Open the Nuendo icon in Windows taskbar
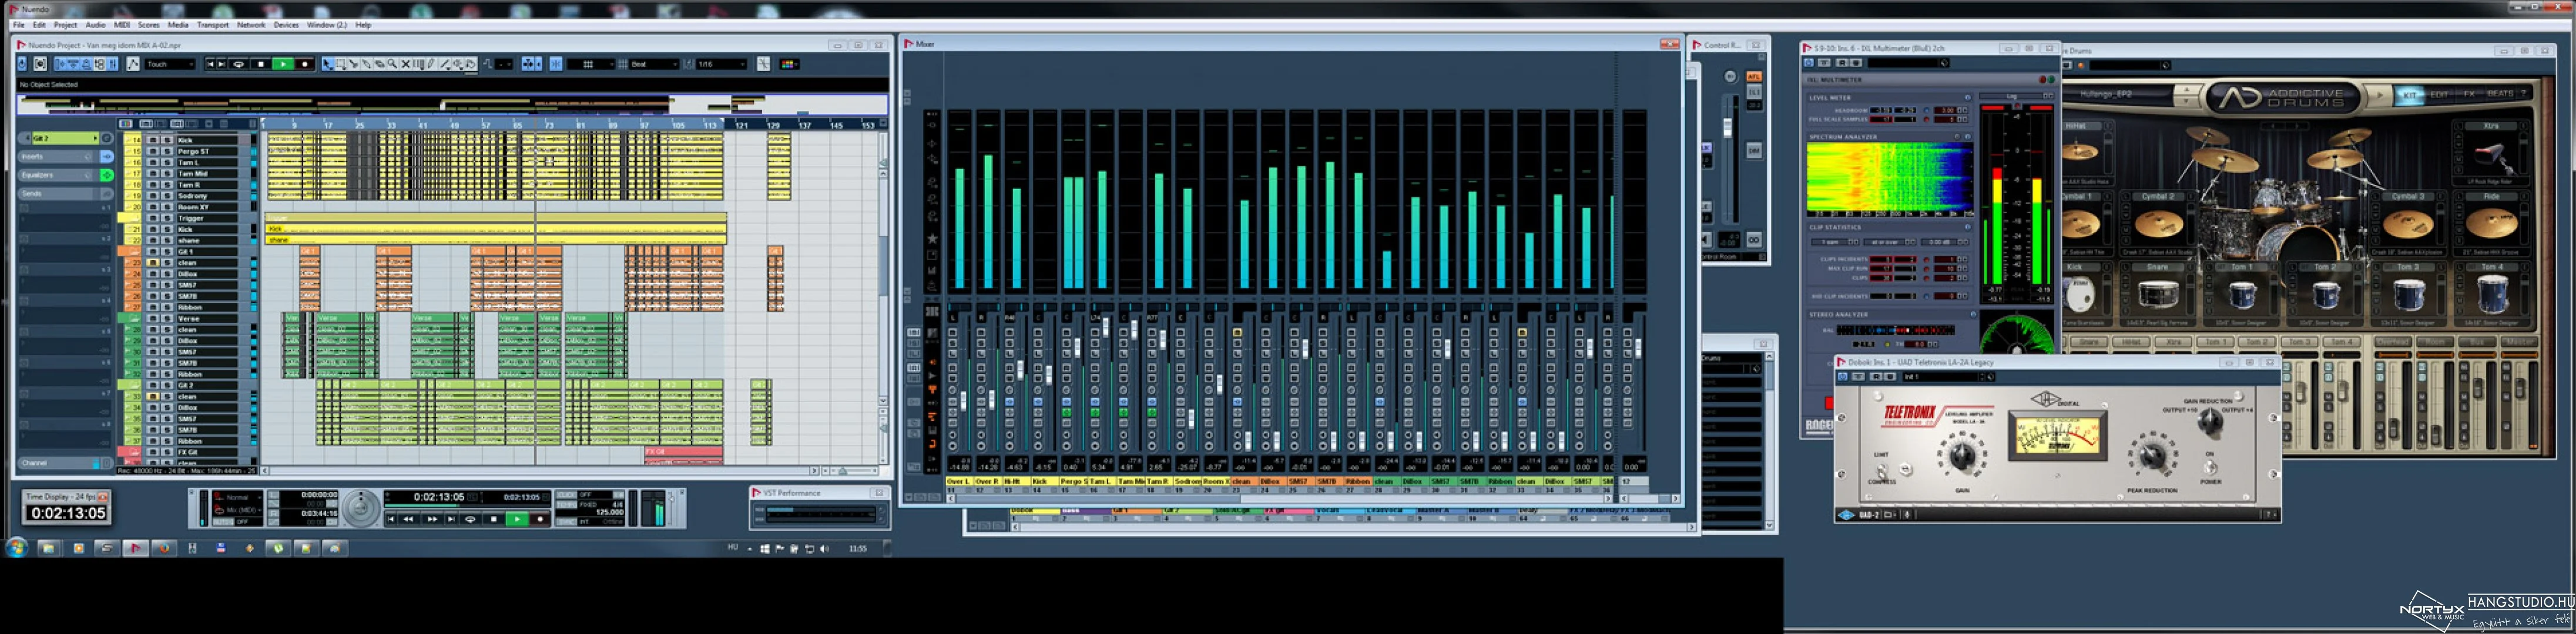The width and height of the screenshot is (2576, 634). pyautogui.click(x=135, y=547)
